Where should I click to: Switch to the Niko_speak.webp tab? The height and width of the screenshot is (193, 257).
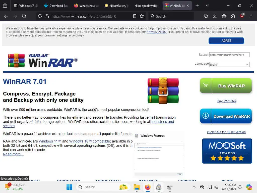146,6
